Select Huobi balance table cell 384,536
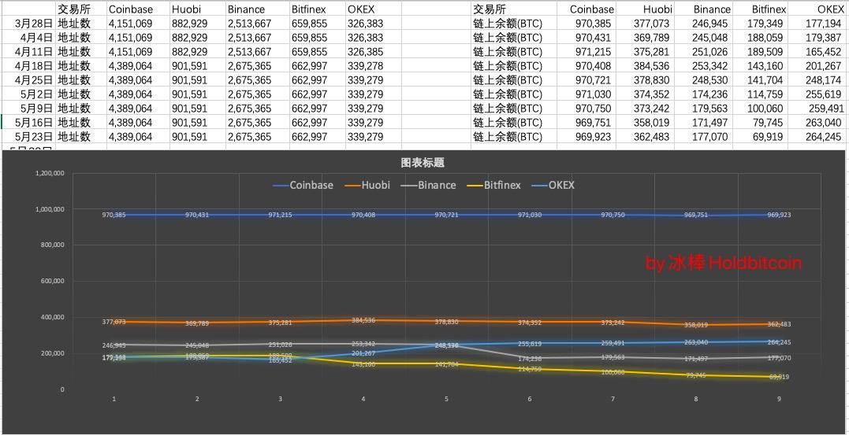This screenshot has height=435, width=849. click(x=645, y=66)
